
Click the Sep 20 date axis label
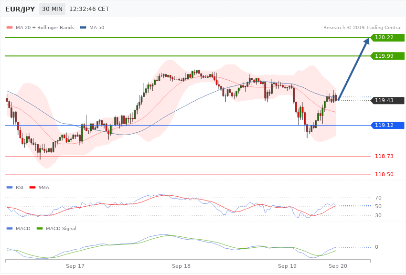pos(338,266)
